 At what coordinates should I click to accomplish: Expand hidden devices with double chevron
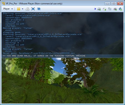point(95,9)
